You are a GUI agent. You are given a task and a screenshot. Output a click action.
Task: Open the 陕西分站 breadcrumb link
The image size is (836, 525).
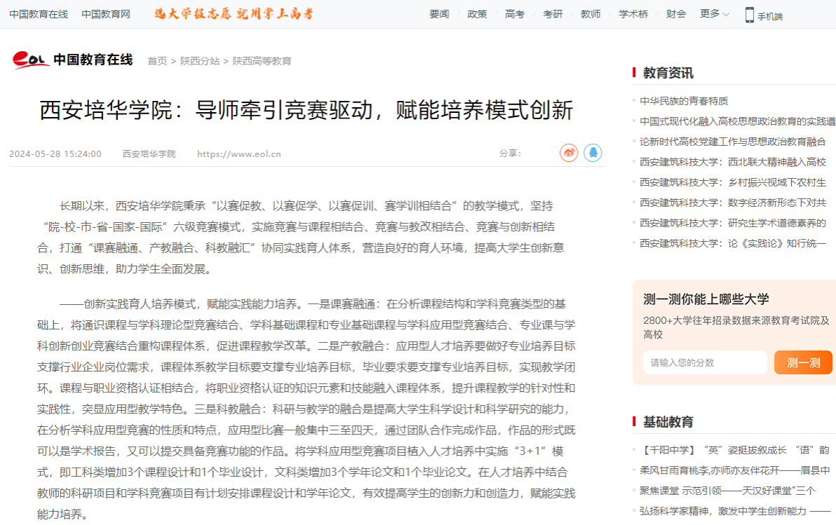point(199,61)
